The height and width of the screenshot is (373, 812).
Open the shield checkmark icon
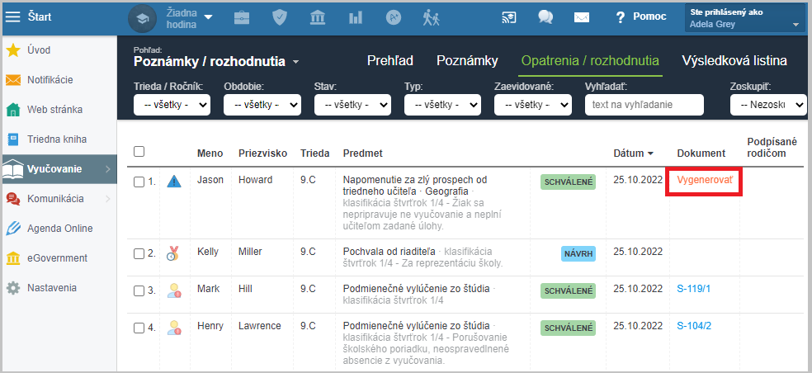coord(280,17)
